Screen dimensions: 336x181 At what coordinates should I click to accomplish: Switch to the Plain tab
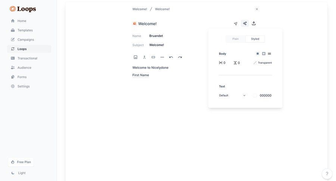click(236, 39)
